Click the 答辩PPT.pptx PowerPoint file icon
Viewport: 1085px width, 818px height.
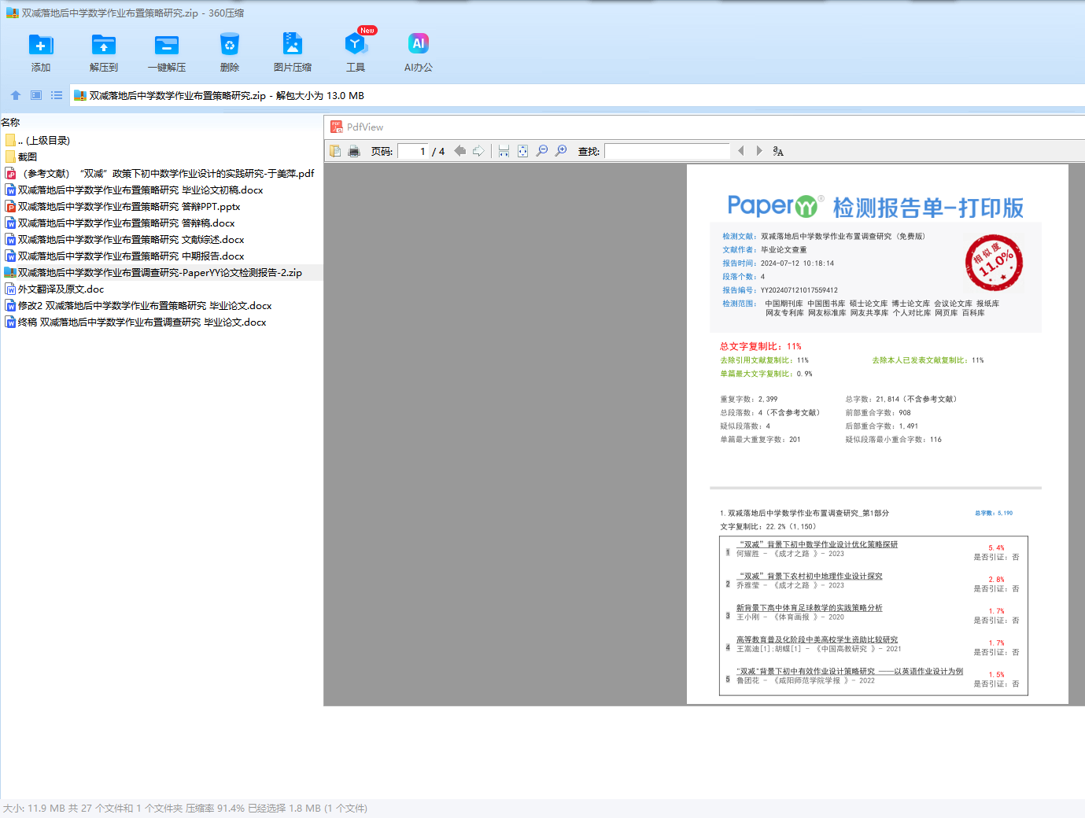pyautogui.click(x=11, y=207)
